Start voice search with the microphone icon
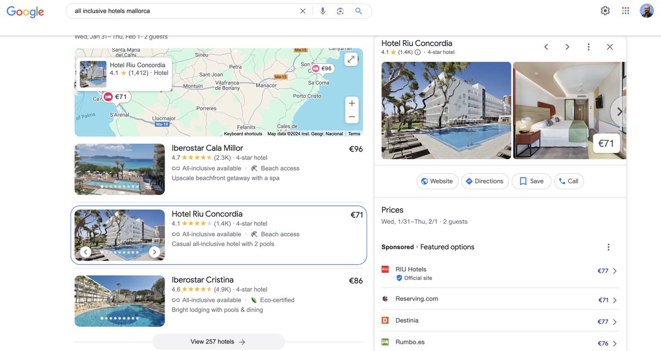Screen dimensions: 661x351 point(323,11)
